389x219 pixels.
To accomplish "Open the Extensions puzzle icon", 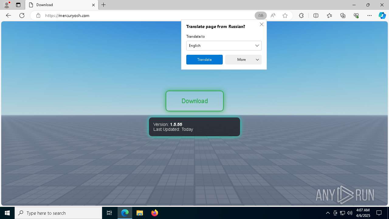I will 301,16.
